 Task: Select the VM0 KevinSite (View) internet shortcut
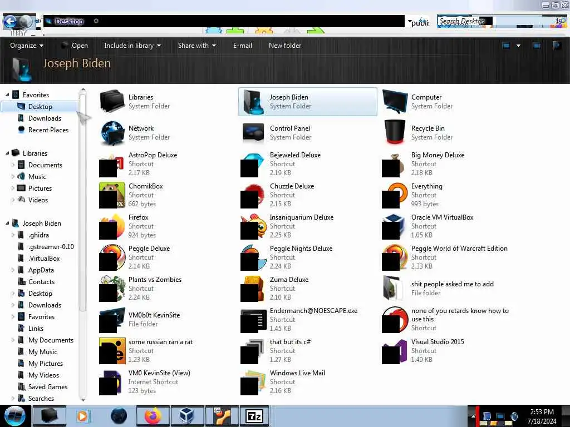(x=112, y=382)
